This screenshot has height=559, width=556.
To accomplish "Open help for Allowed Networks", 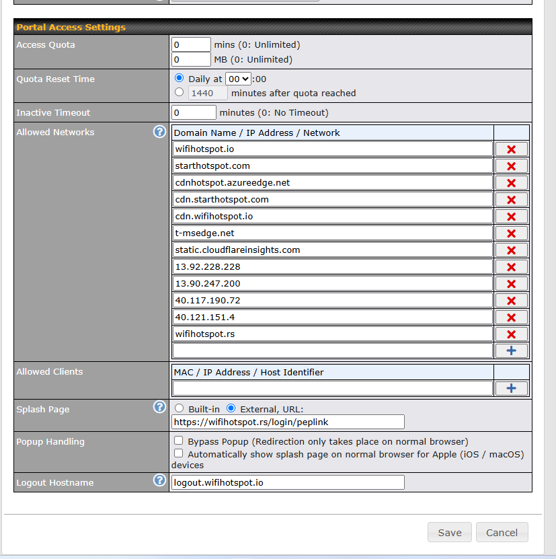I will [x=159, y=132].
